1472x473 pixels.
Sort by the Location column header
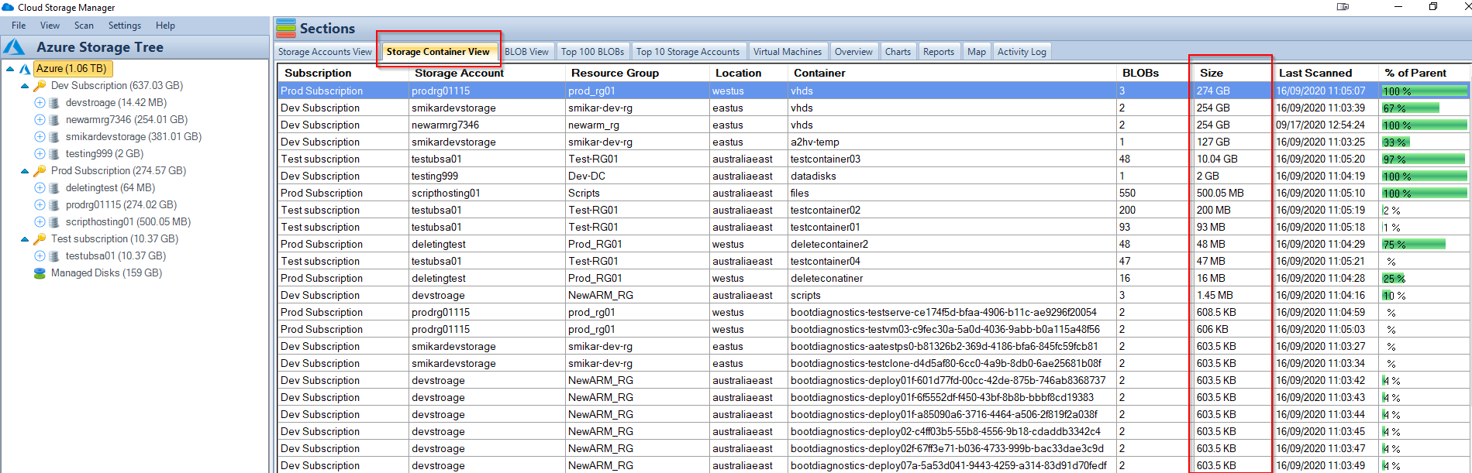point(749,73)
